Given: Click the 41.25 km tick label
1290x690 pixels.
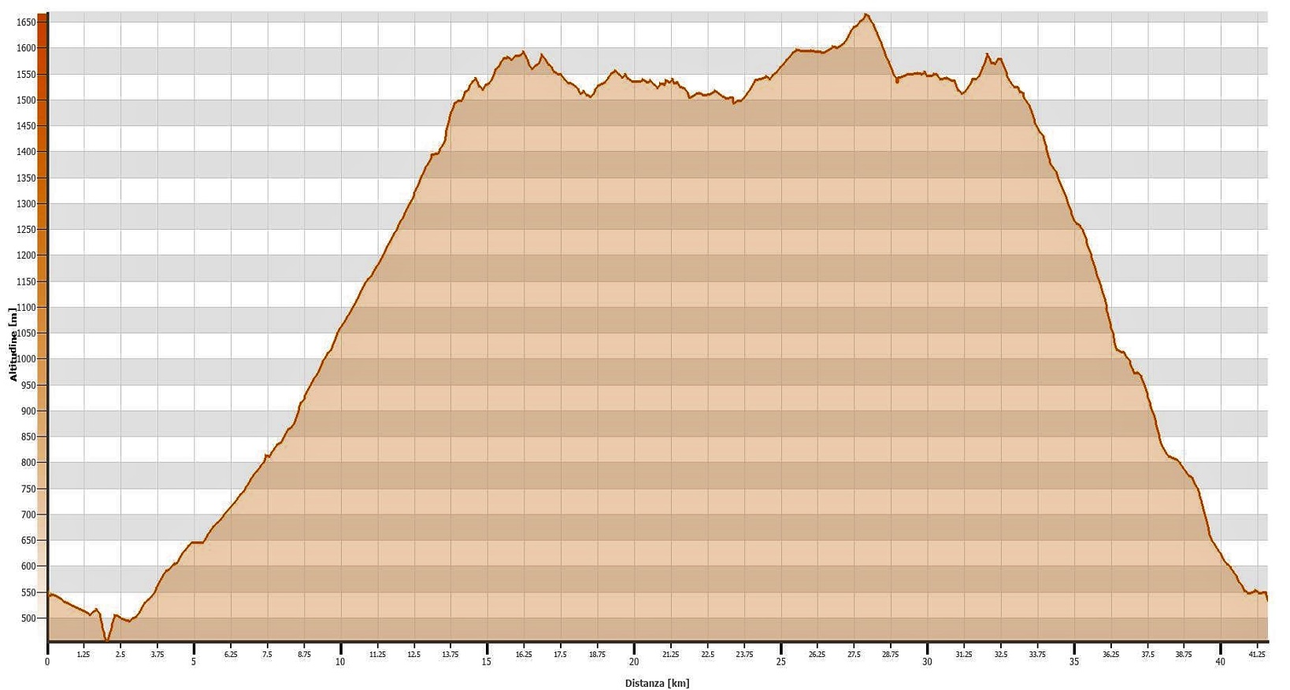Looking at the screenshot, I should coord(1257,654).
